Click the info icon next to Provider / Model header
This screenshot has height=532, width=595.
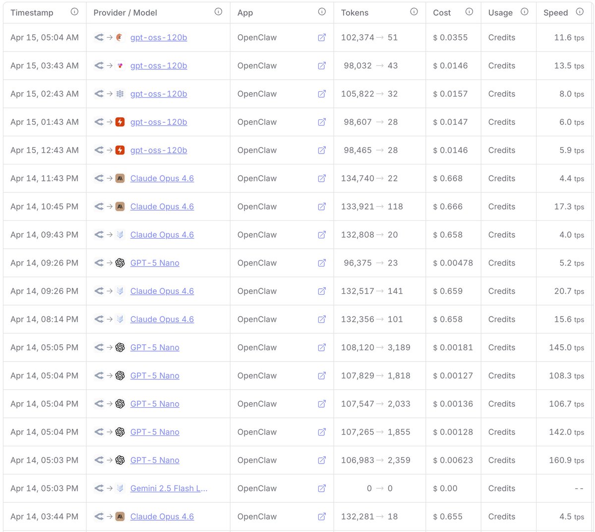(x=218, y=11)
